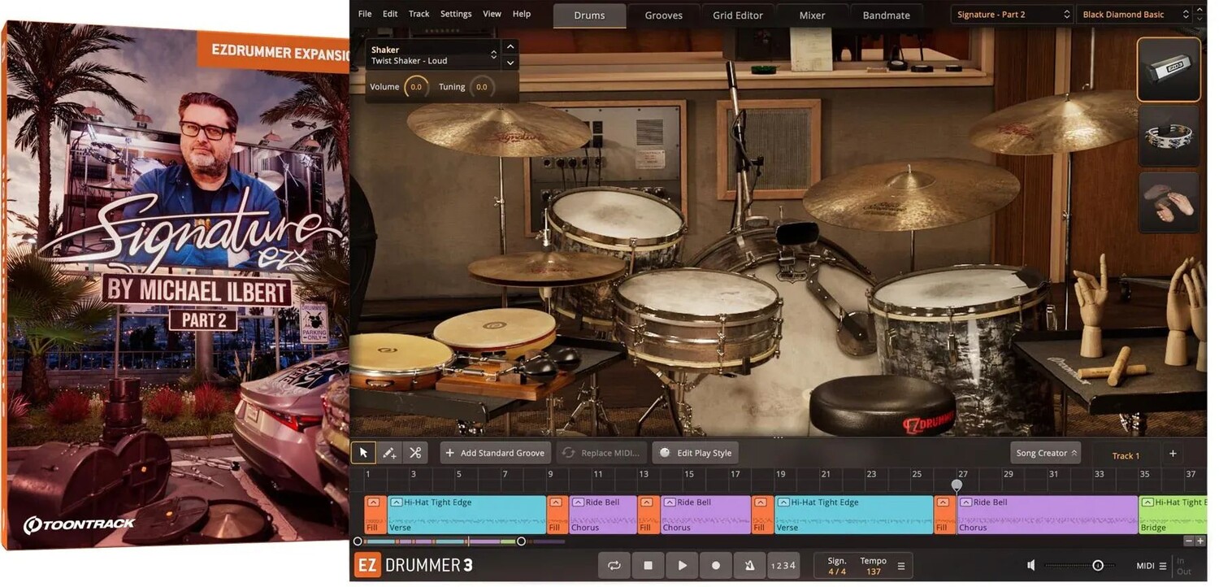Click the Add Standard Groove button
The width and height of the screenshot is (1219, 587).
495,453
